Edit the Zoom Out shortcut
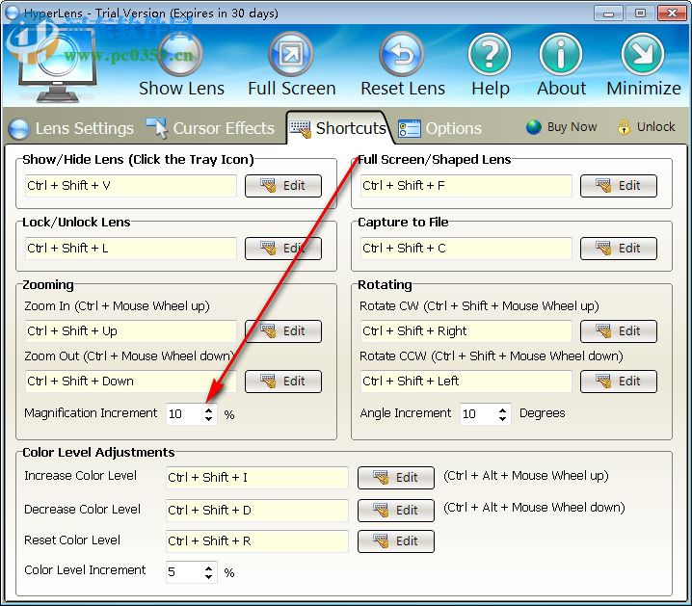The image size is (692, 606). tap(283, 382)
